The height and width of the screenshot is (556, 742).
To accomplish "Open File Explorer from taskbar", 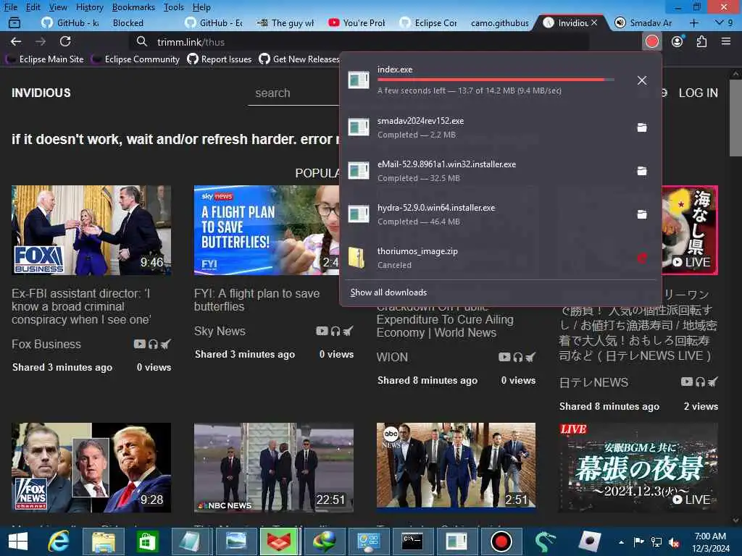I will [104, 542].
